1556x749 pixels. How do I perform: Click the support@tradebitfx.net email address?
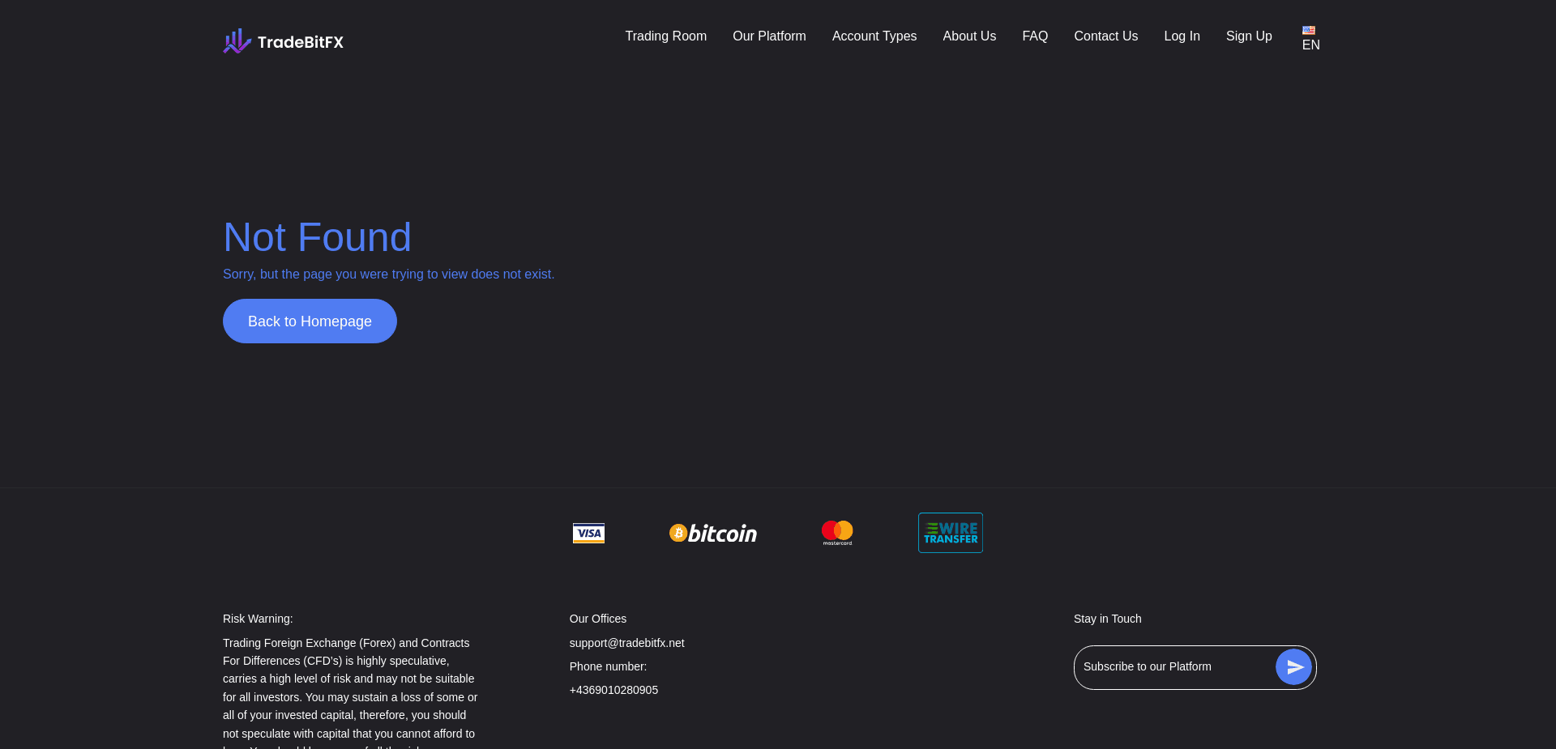tap(626, 643)
